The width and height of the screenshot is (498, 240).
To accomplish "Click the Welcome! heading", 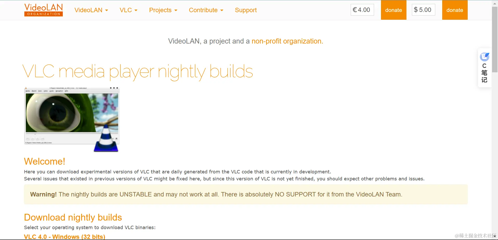I will (x=45, y=161).
